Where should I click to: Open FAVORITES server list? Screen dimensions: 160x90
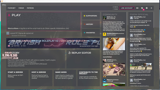pyautogui.click(x=91, y=33)
